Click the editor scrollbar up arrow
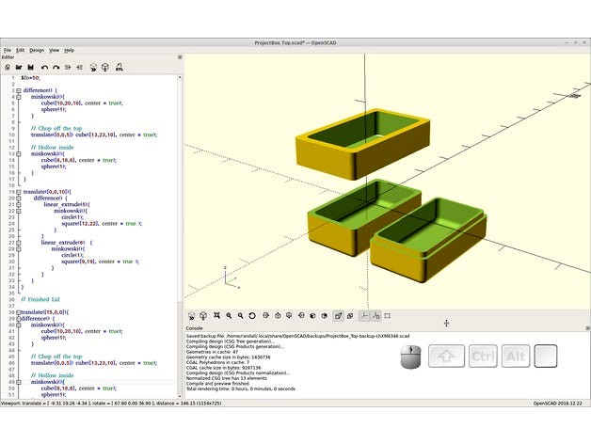This screenshot has width=591, height=444. (180, 77)
